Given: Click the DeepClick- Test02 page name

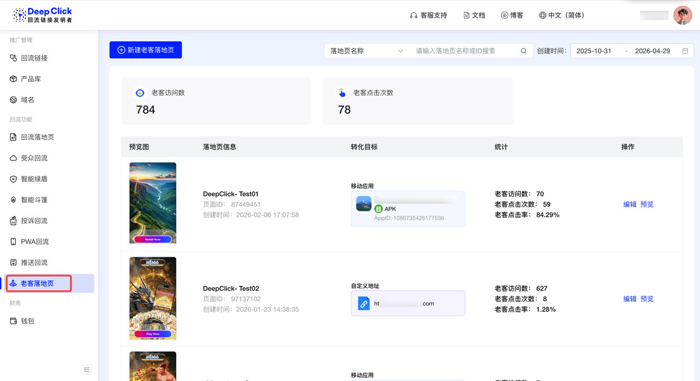Looking at the screenshot, I should click(x=231, y=288).
